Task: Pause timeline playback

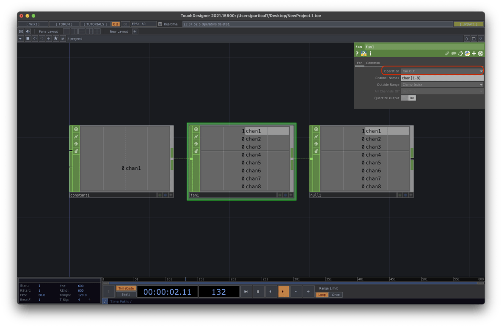Action: tap(258, 292)
